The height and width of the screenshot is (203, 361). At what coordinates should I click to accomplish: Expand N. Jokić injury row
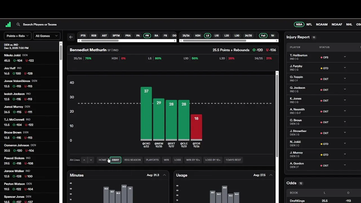click(x=345, y=144)
